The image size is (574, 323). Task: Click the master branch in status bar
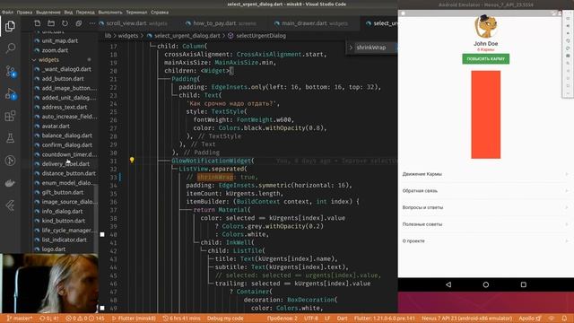click(20, 319)
